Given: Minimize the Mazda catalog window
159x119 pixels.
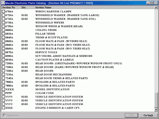Looking at the screenshot, I should [x=148, y=3].
